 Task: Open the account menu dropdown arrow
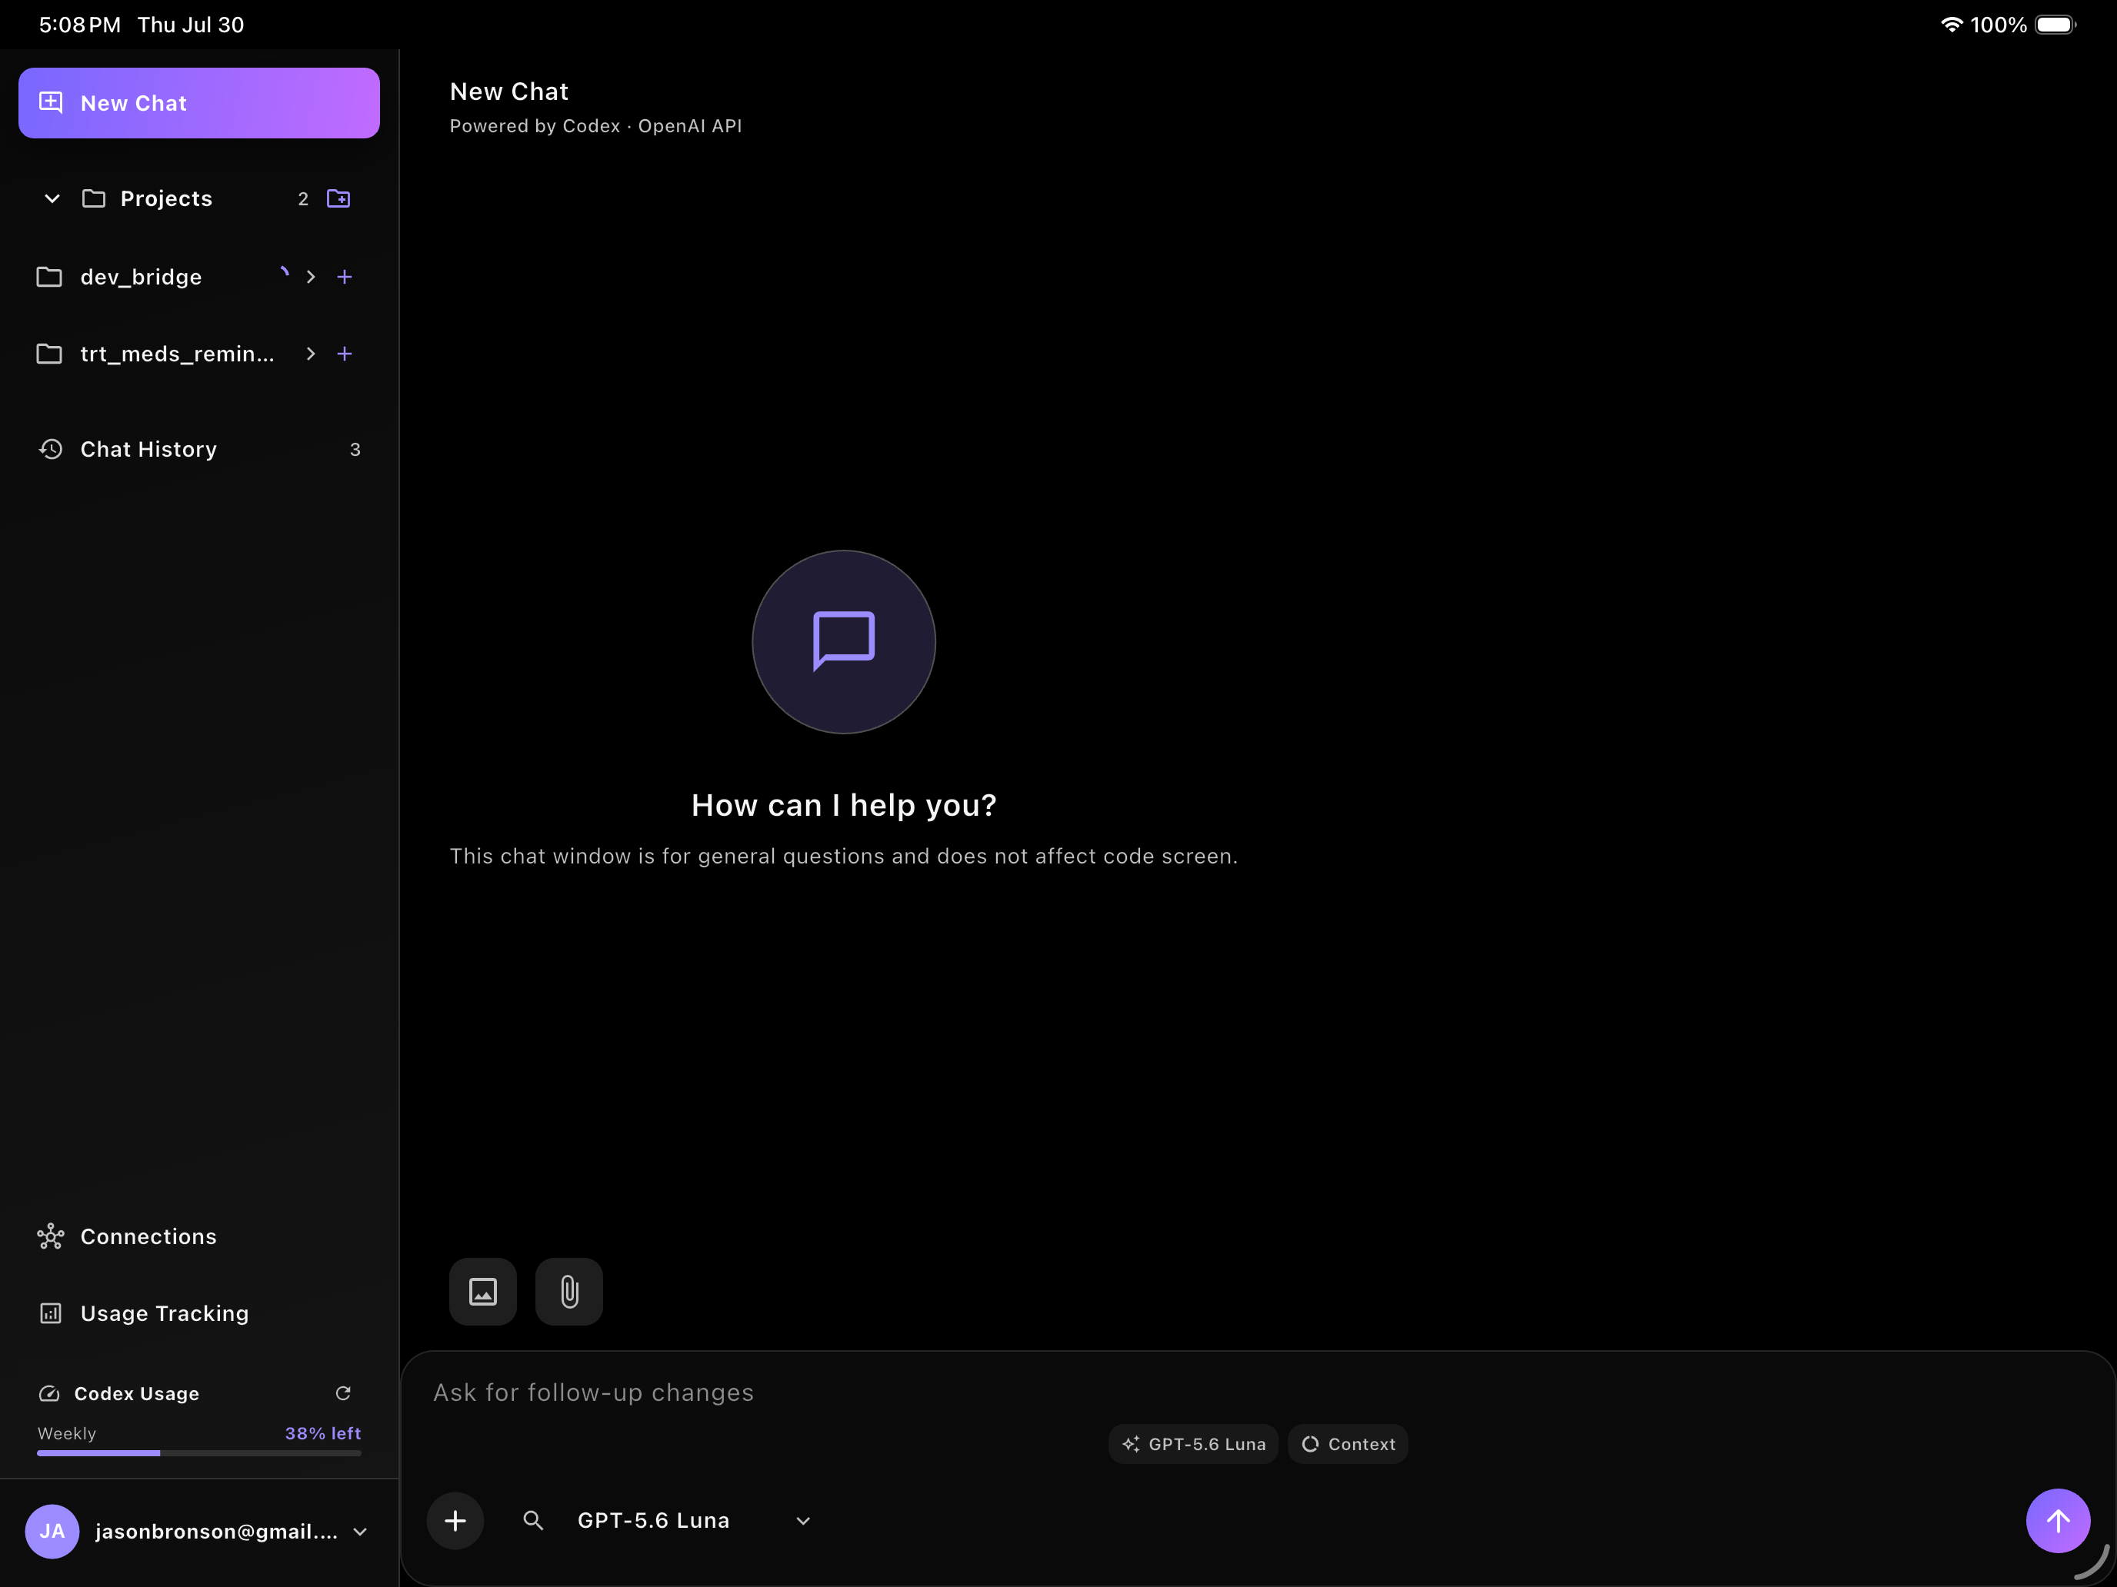(360, 1532)
